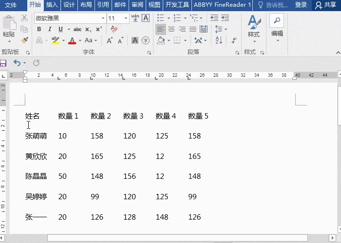Image resolution: width=341 pixels, height=243 pixels.
Task: Click 告诉我 tell me search box
Action: click(273, 5)
